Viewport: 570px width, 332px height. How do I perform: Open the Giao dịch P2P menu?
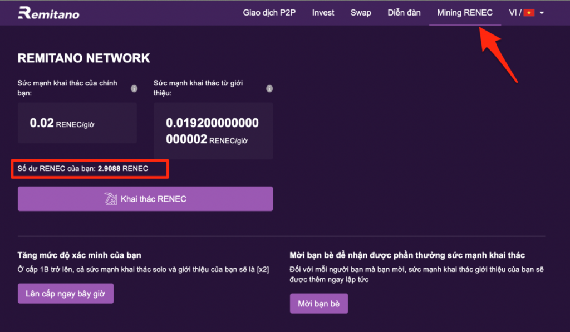(269, 13)
